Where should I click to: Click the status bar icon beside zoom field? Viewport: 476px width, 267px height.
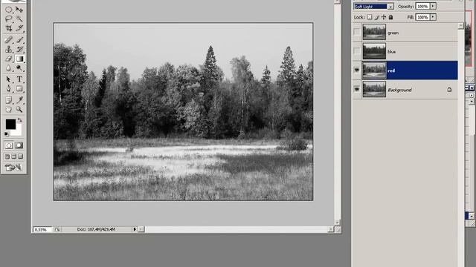[x=57, y=229]
